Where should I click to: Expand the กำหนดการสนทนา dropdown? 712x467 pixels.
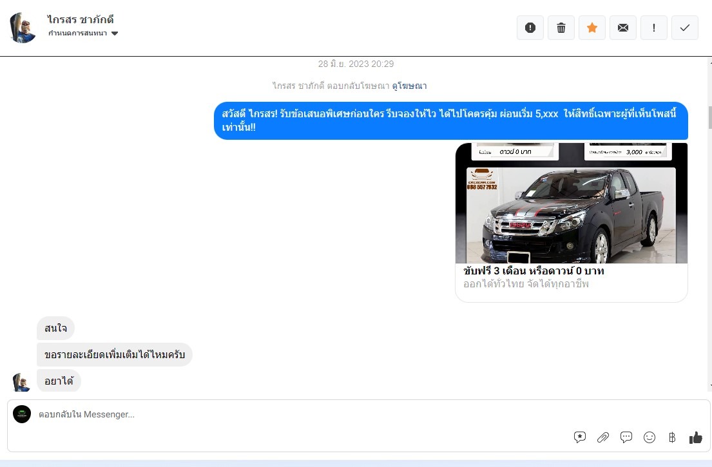pos(83,33)
